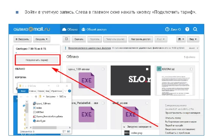Select Приостановить синхронизацию menu item
The height and width of the screenshot is (140, 212).
click(x=183, y=113)
